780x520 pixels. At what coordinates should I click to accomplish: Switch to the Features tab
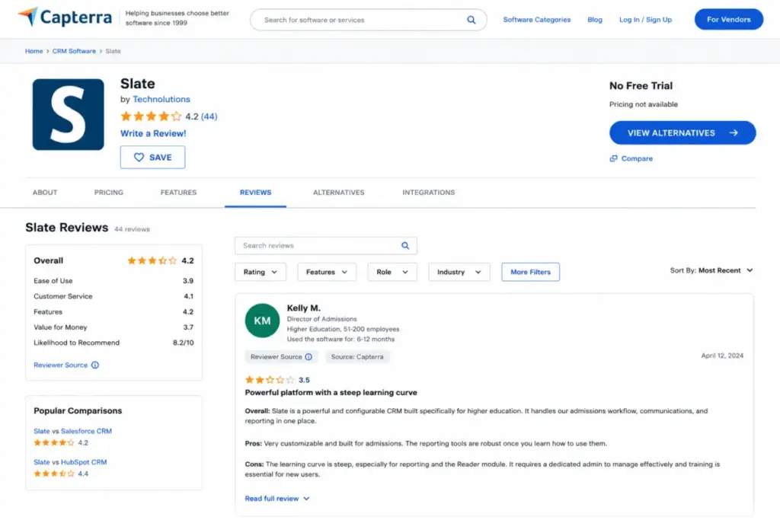178,193
